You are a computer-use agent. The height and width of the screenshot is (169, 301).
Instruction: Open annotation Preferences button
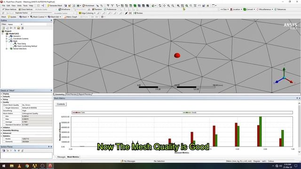pyautogui.click(x=110, y=9)
